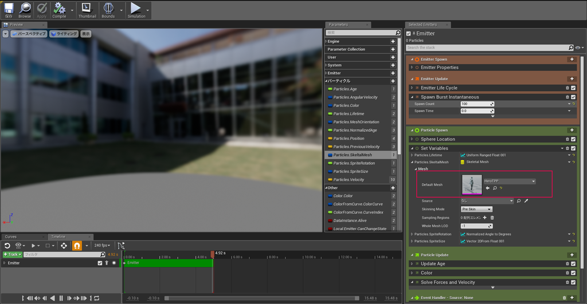Screen dimensions: 587x304
Task: Open the stack view options eye dropdown
Action: tap(579, 48)
